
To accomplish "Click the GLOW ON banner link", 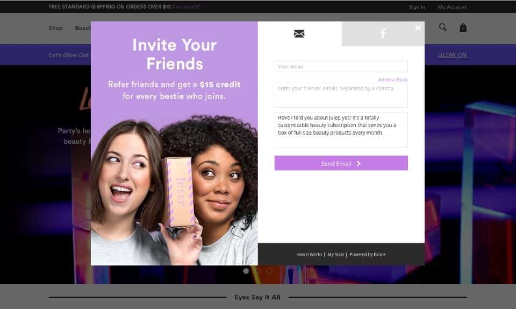I will 452,55.
